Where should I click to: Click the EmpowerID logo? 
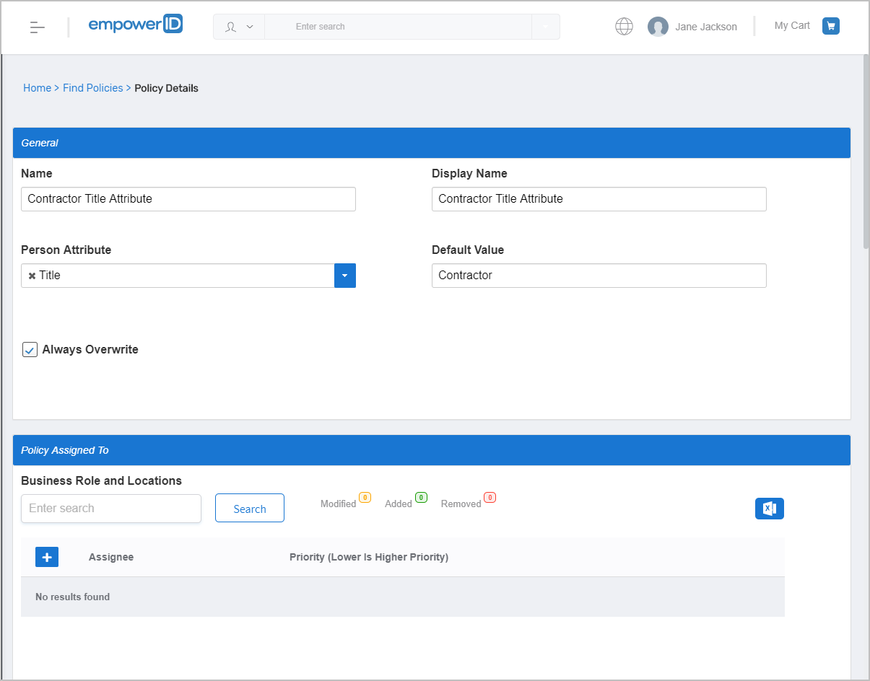[135, 25]
